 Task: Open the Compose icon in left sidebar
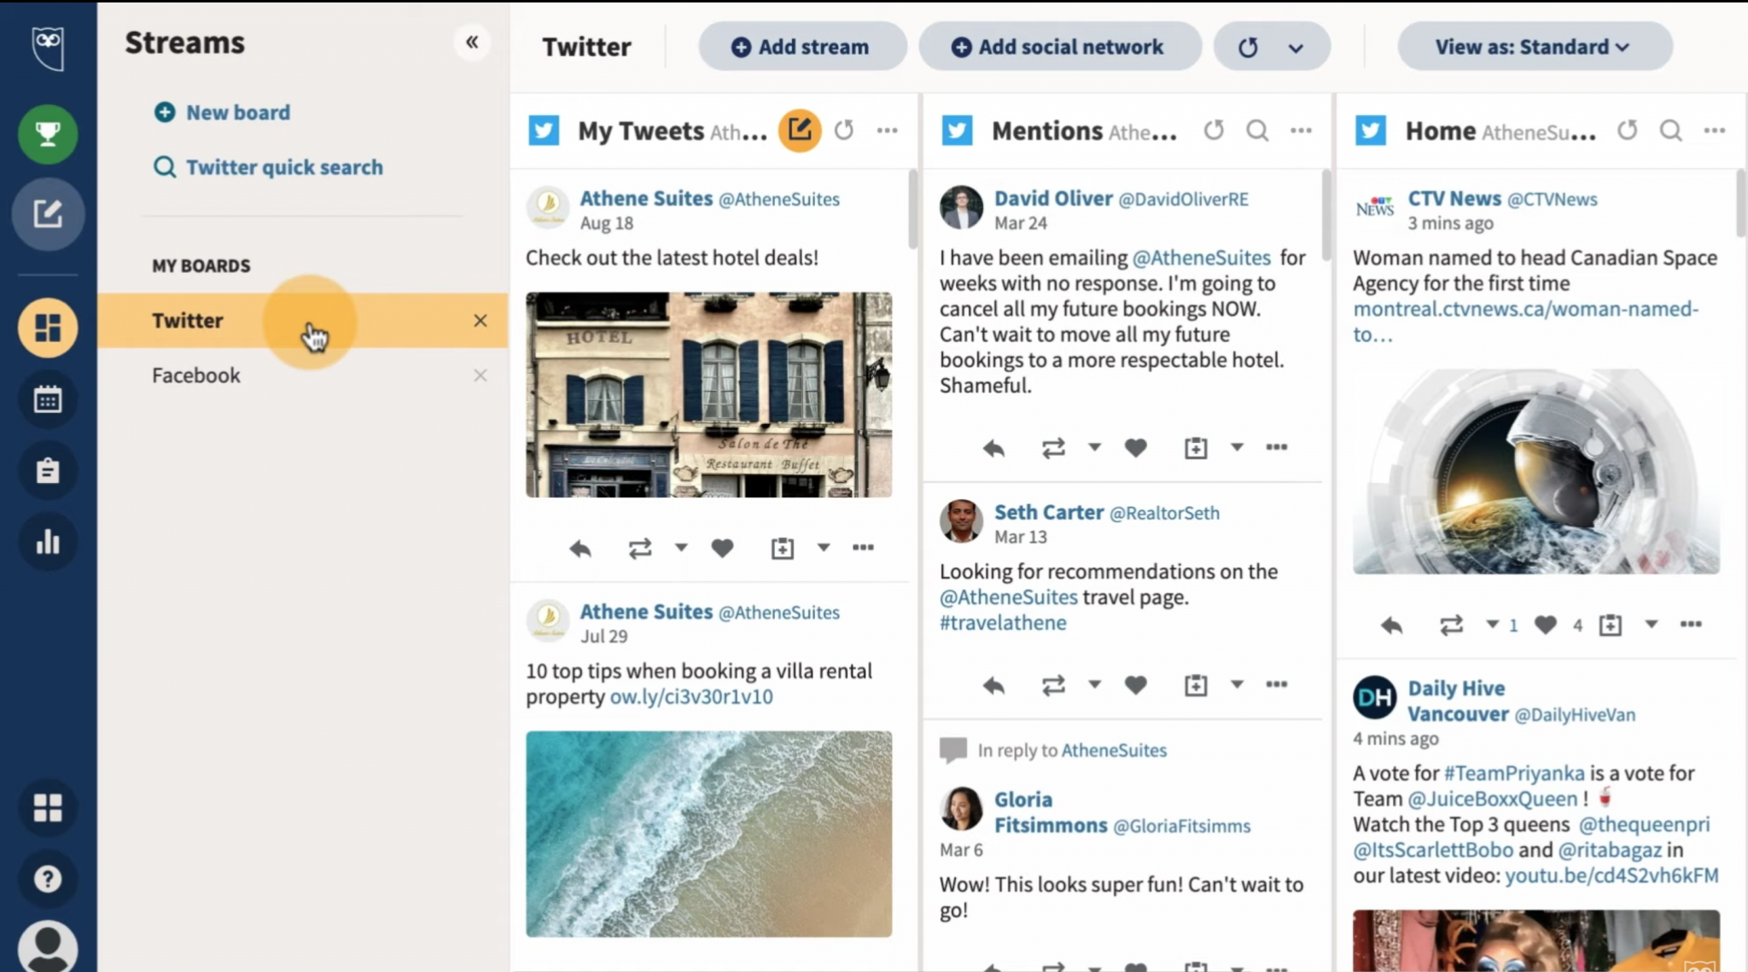[48, 213]
